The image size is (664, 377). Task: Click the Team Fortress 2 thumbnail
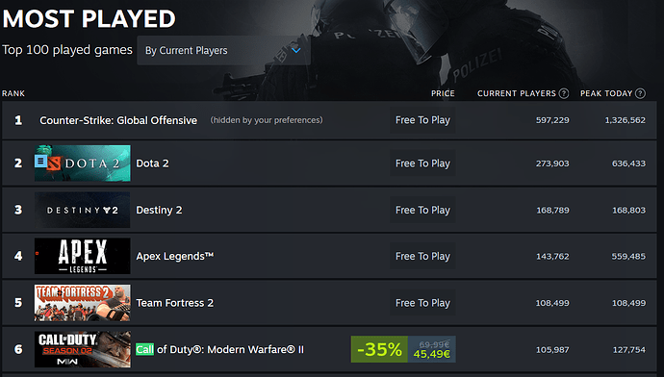tap(83, 303)
